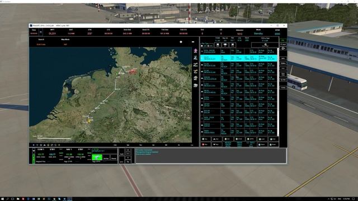Open Task View on the taskbar
Viewport: 358px width, 201px height.
pyautogui.click(x=12, y=199)
